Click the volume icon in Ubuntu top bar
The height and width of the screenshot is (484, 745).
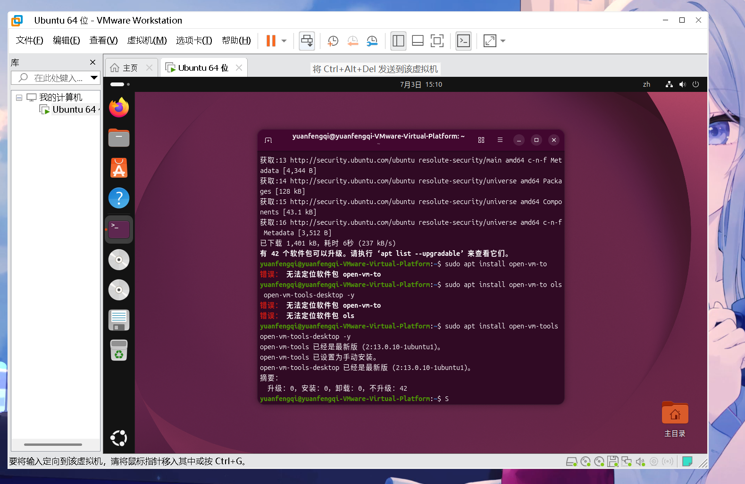pyautogui.click(x=682, y=84)
